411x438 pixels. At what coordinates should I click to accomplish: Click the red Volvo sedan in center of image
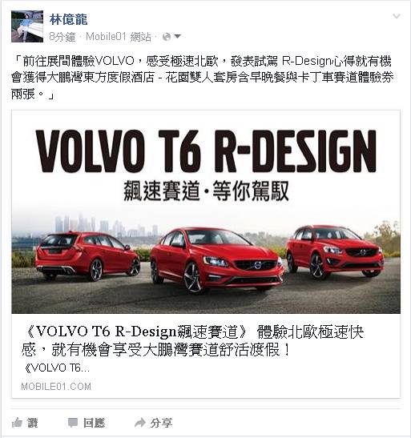pyautogui.click(x=217, y=259)
